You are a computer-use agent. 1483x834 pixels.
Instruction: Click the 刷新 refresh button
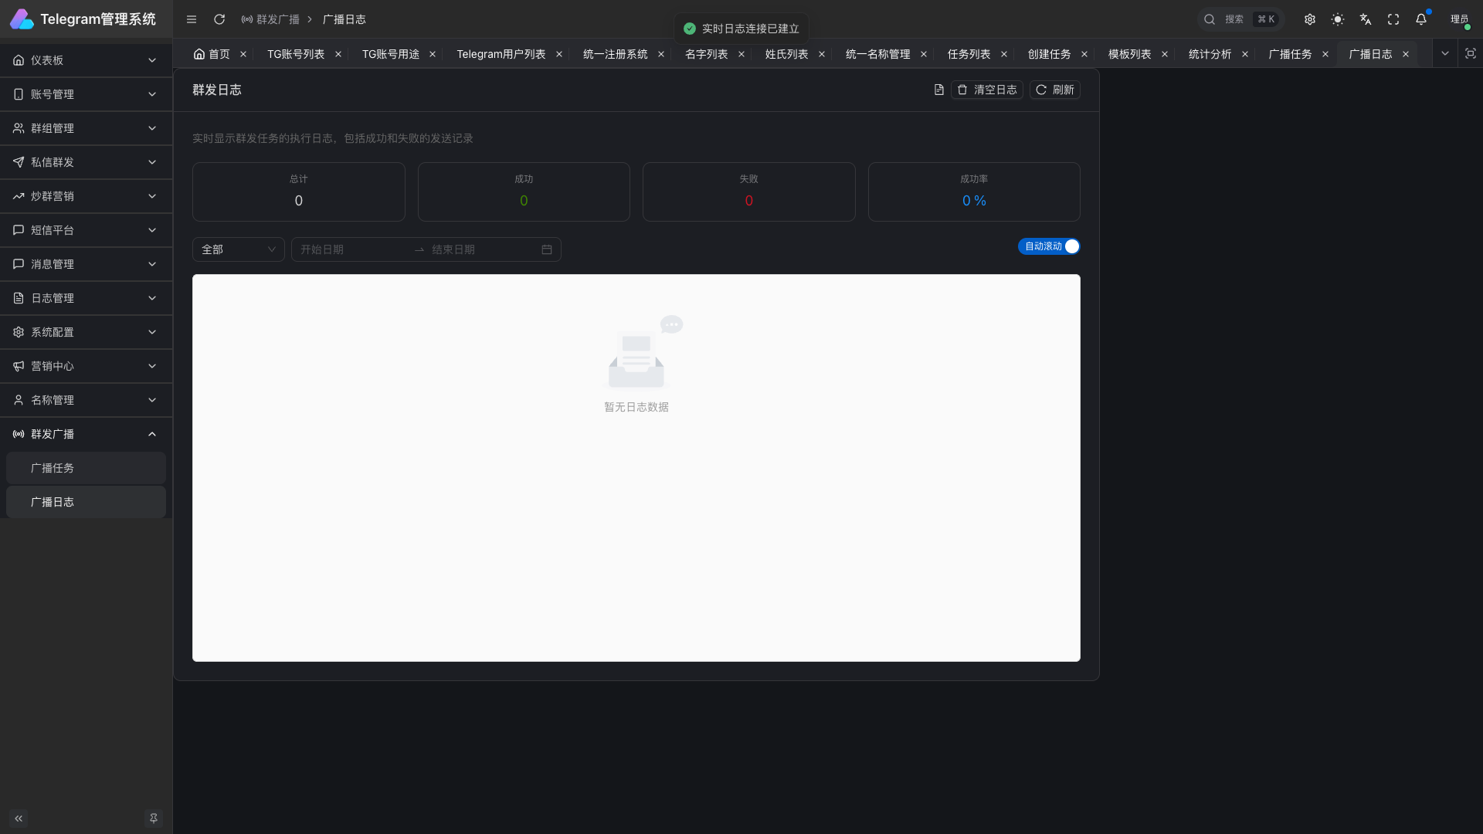(x=1054, y=90)
